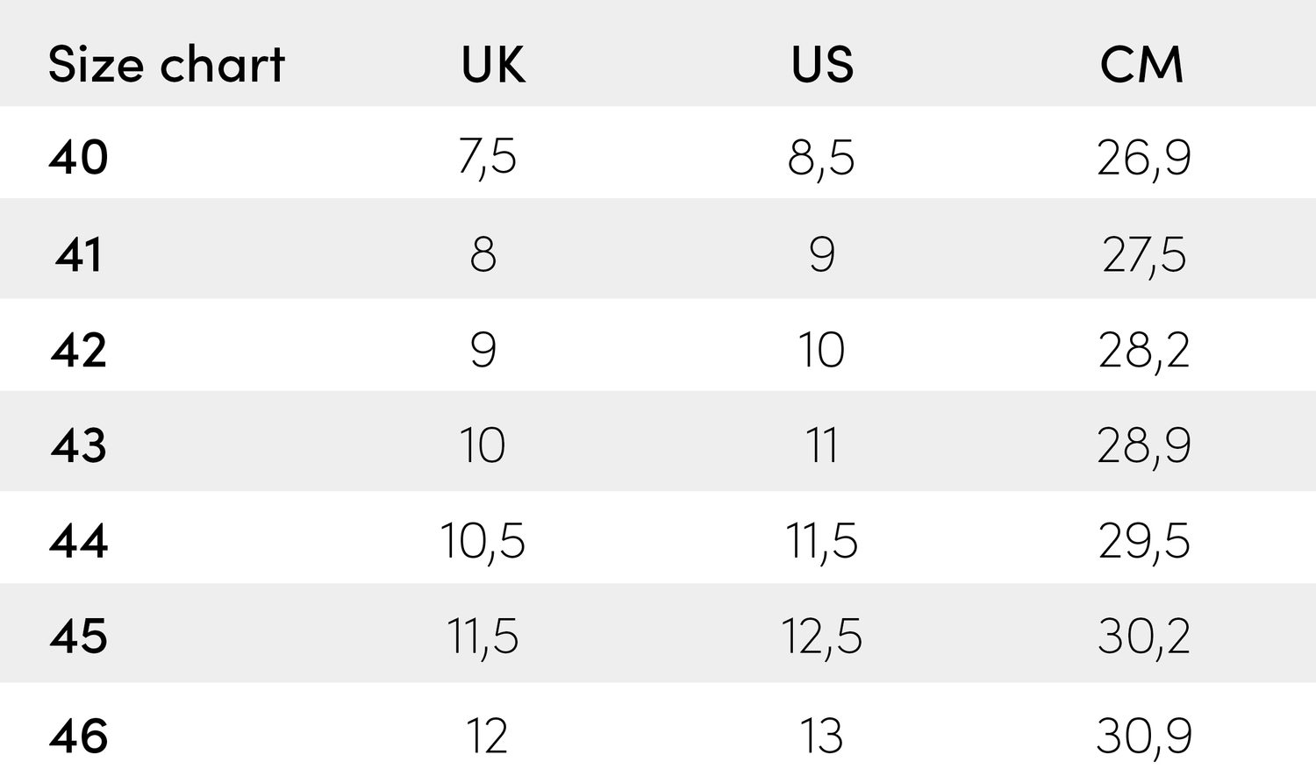Click the size 41 row label

pos(79,254)
